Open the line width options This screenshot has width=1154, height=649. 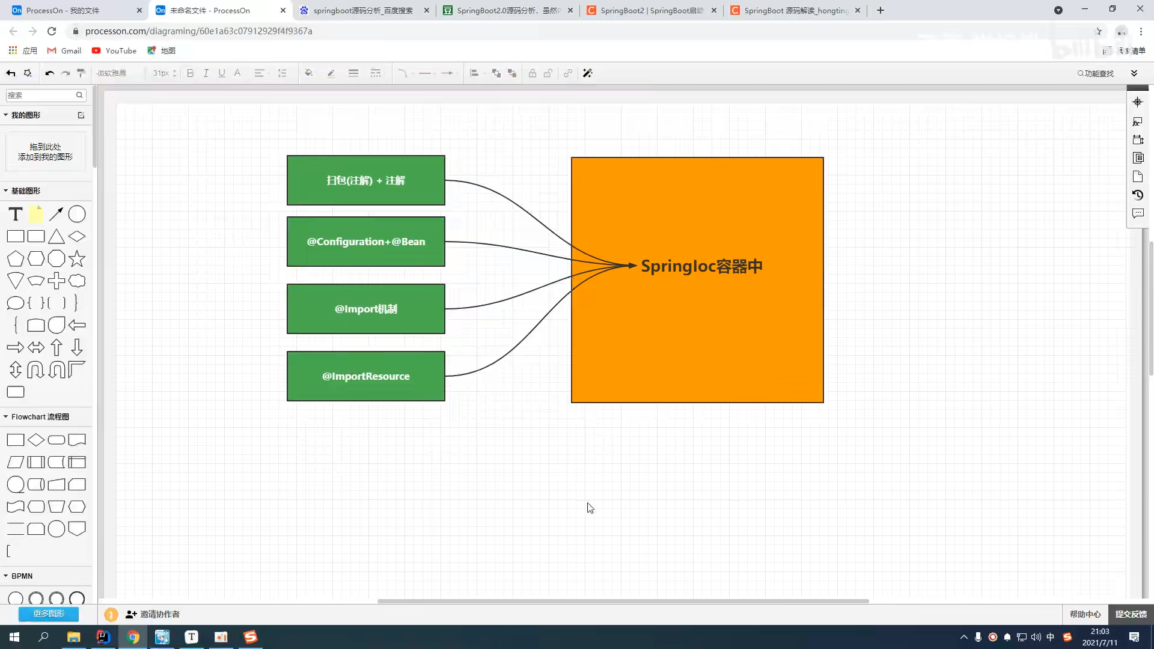[353, 73]
